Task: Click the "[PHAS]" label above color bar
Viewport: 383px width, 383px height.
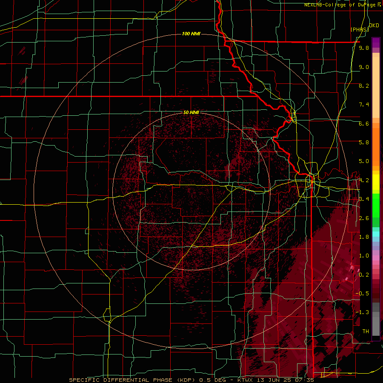Action: pos(360,29)
